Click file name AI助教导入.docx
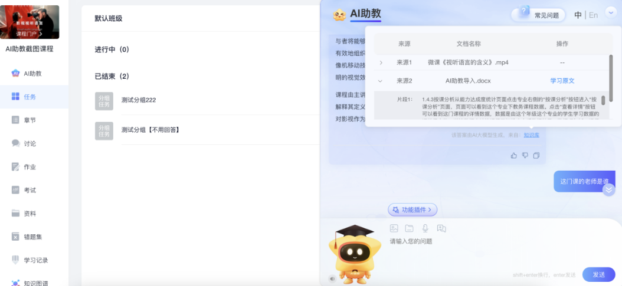Screen dimensions: 622x286 coord(468,81)
